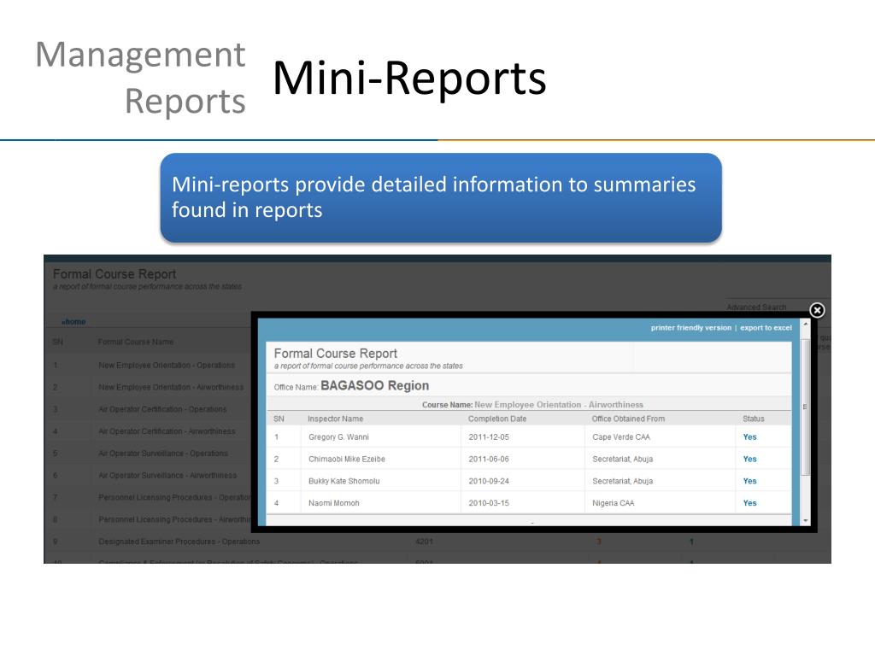
Task: Click Yes status for Chimaobi Mike Ezeibe
Action: (x=749, y=459)
